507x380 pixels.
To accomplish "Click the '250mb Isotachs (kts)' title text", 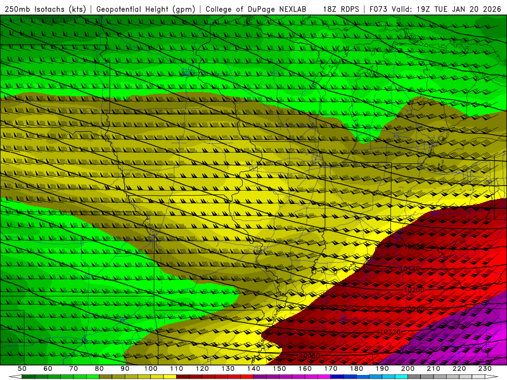I will pyautogui.click(x=45, y=9).
